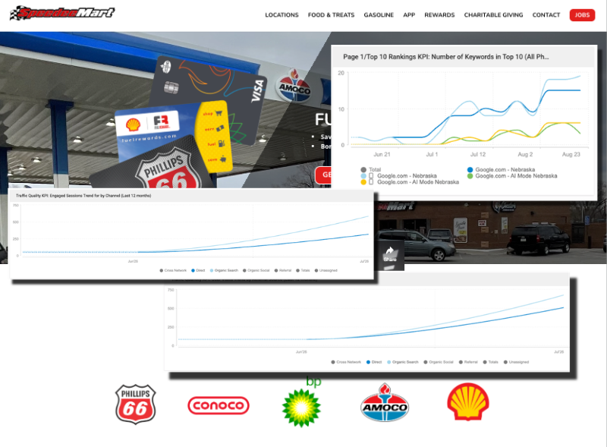The height and width of the screenshot is (447, 607).
Task: Click the Share arrow icon on the video
Action: click(389, 251)
